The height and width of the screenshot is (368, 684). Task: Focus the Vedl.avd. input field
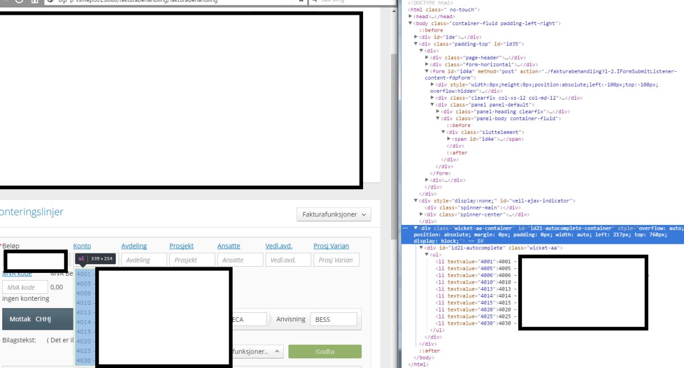click(x=288, y=260)
